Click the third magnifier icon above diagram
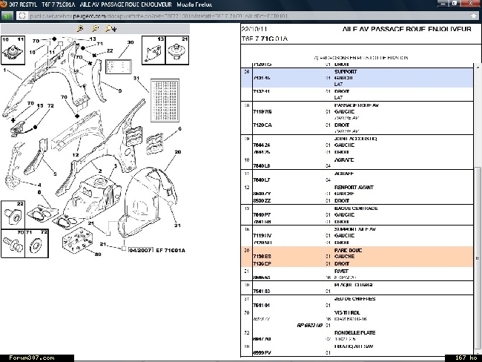 point(109,27)
